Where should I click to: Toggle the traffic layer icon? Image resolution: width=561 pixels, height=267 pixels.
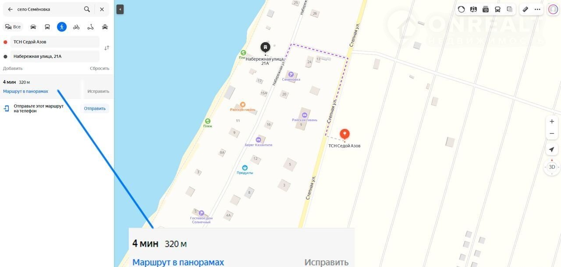[x=461, y=9]
